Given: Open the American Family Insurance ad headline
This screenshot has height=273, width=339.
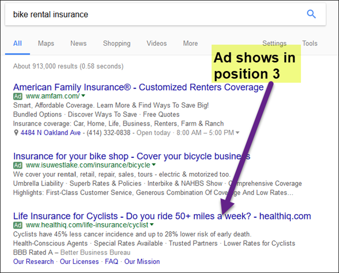Looking at the screenshot, I should 138,87.
